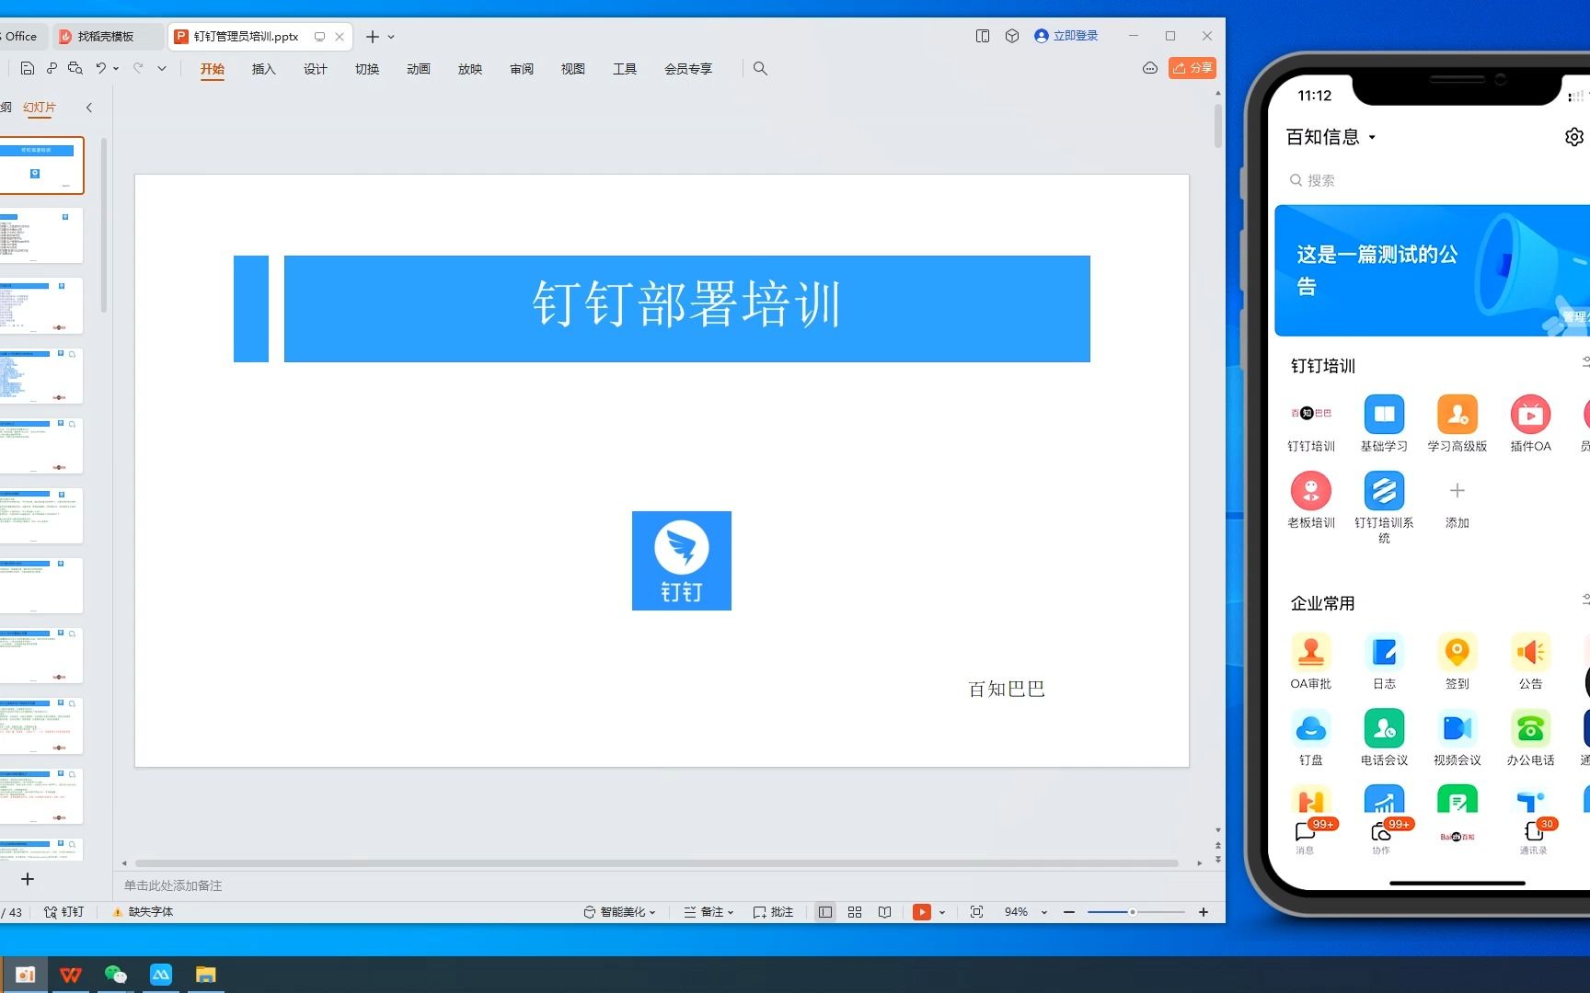Open the 插入 ribbon tab

pos(264,69)
